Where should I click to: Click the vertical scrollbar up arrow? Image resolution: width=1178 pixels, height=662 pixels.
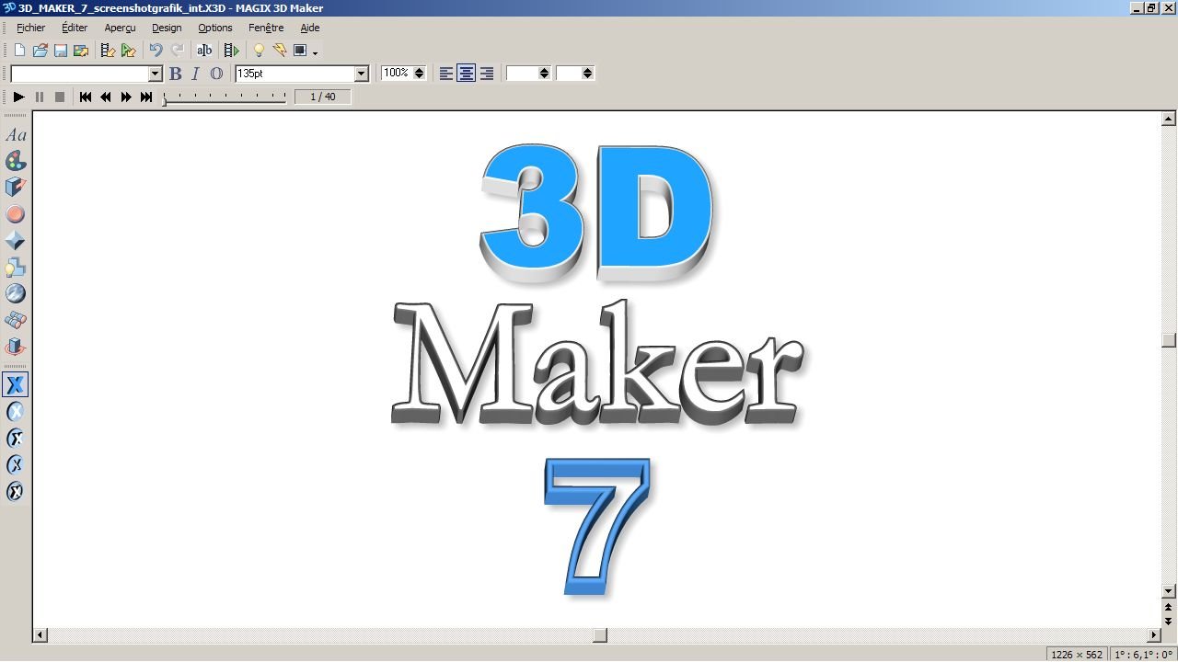1169,119
